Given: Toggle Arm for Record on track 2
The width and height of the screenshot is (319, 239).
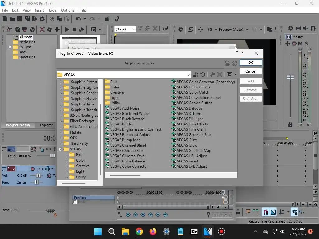Looking at the screenshot, I should 32,169.
